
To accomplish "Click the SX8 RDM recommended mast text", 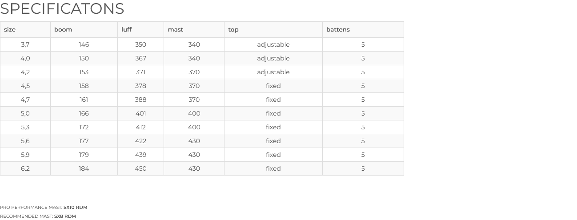I will pos(65,216).
